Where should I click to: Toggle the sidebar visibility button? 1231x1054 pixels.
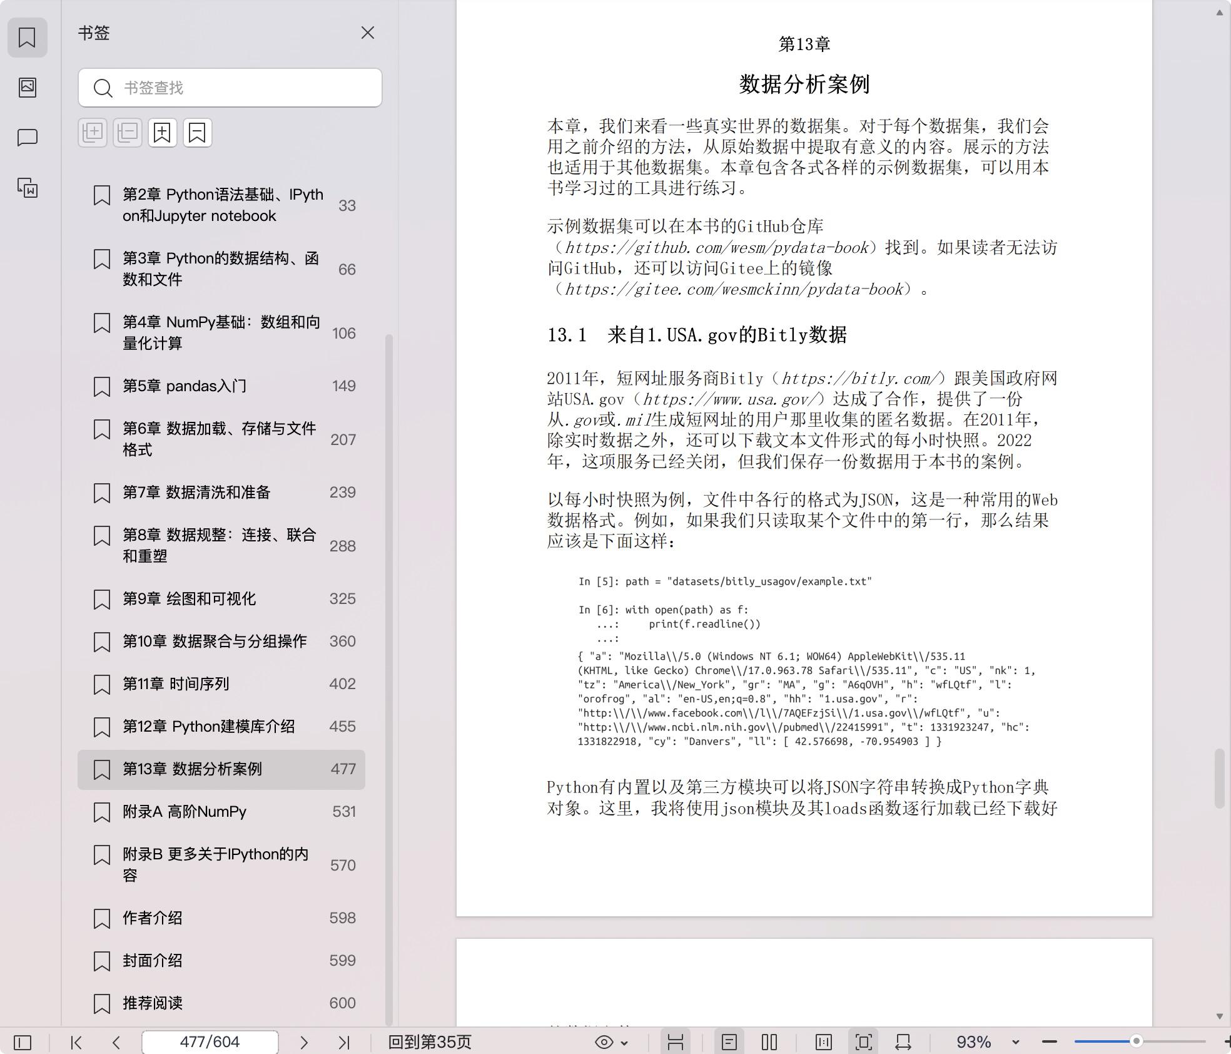pos(23,1042)
